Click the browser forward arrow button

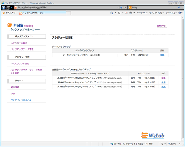tap(8, 7)
